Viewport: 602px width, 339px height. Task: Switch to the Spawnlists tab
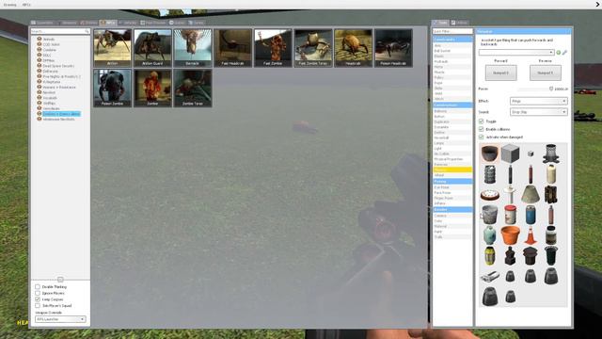click(42, 23)
